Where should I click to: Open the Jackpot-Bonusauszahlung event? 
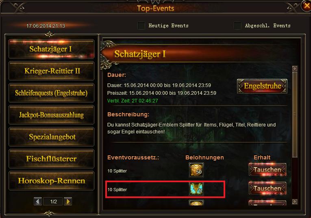coord(51,115)
